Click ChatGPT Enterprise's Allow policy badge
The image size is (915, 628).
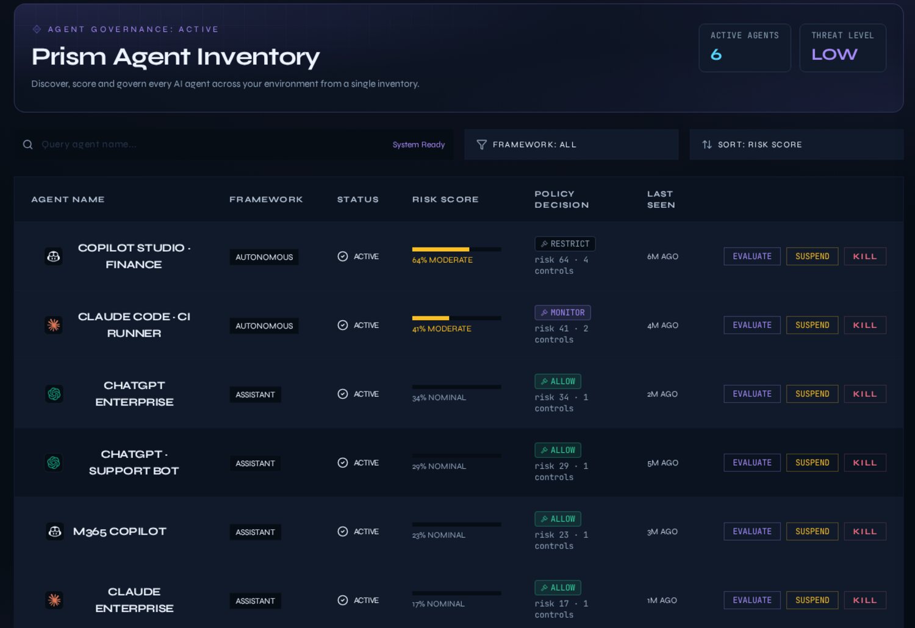(558, 382)
